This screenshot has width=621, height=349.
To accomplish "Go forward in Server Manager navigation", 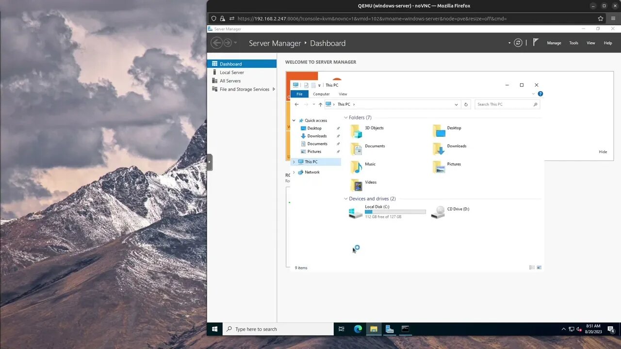I will [227, 43].
